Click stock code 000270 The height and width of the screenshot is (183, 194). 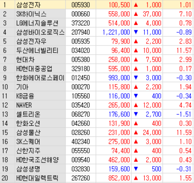(81, 87)
